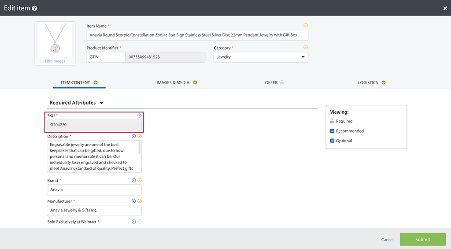
Task: Open the GTIN product identifier type selector
Action: pos(106,57)
